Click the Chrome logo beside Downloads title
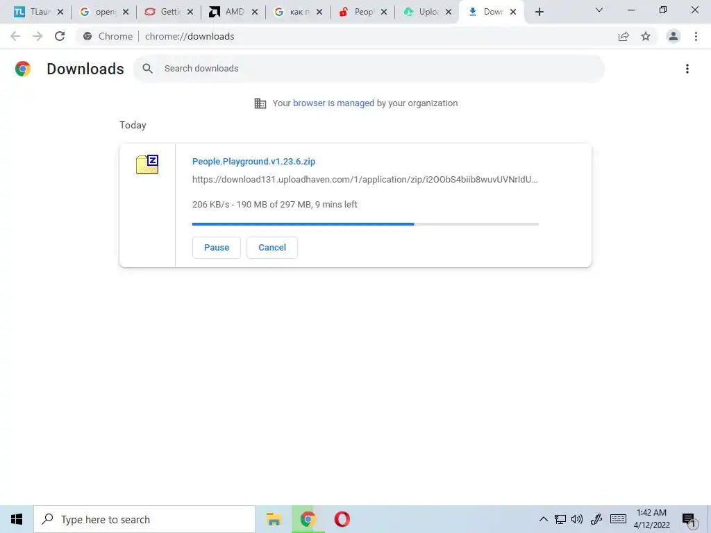The image size is (711, 533). point(23,69)
